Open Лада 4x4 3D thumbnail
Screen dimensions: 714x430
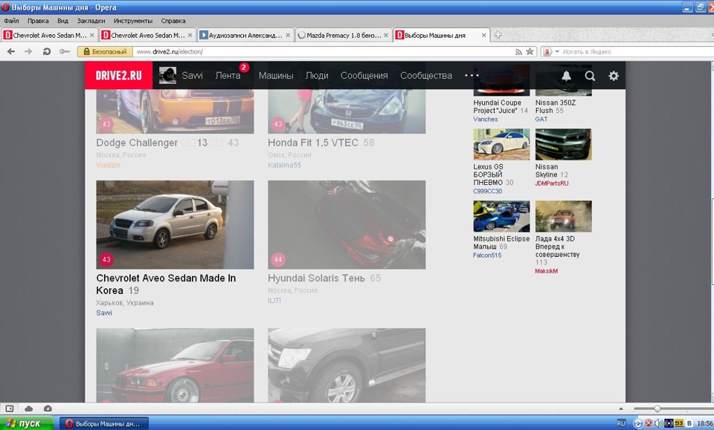pyautogui.click(x=563, y=216)
